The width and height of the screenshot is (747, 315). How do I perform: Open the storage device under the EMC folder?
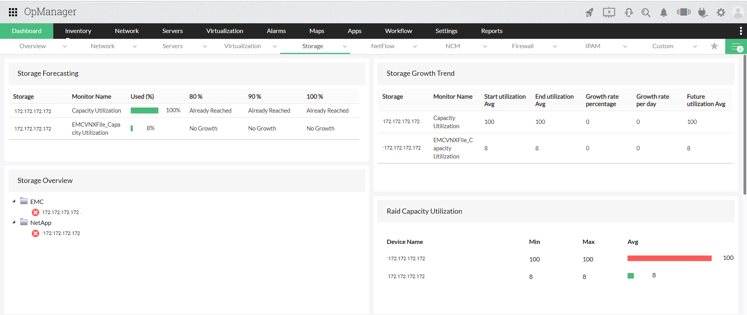60,212
